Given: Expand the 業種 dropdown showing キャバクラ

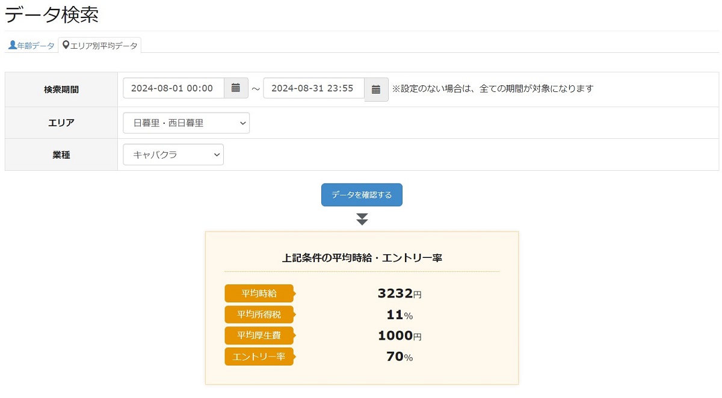Looking at the screenshot, I should pyautogui.click(x=173, y=155).
